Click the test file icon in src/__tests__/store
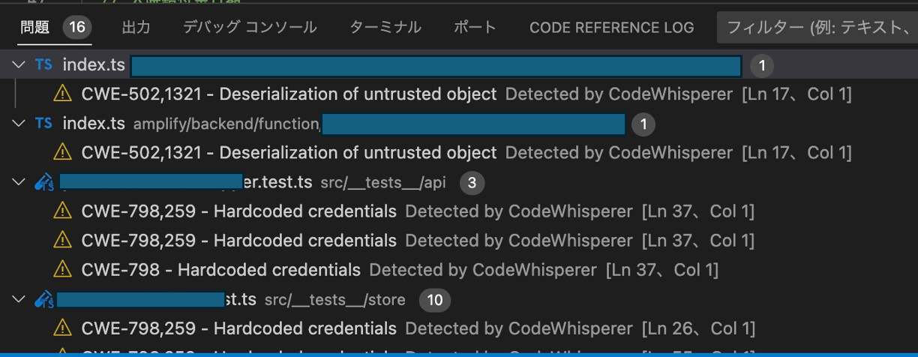Screen dimensions: 918x357 point(44,300)
